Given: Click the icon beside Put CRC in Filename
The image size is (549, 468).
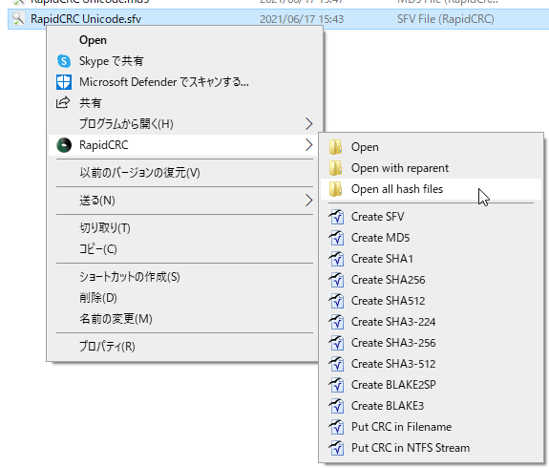Looking at the screenshot, I should pyautogui.click(x=336, y=427).
